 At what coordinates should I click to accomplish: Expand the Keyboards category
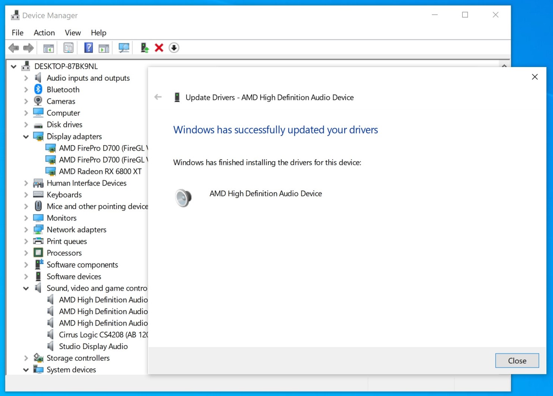pyautogui.click(x=26, y=195)
